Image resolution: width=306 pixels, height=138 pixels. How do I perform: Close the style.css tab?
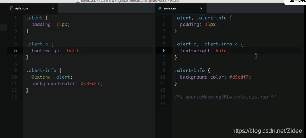pyautogui.click(x=201, y=8)
